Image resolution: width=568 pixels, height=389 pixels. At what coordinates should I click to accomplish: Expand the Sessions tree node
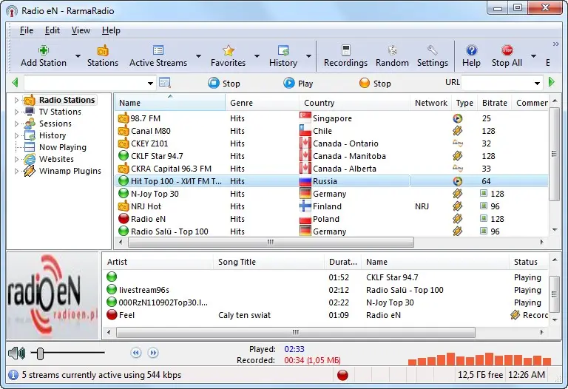click(16, 124)
